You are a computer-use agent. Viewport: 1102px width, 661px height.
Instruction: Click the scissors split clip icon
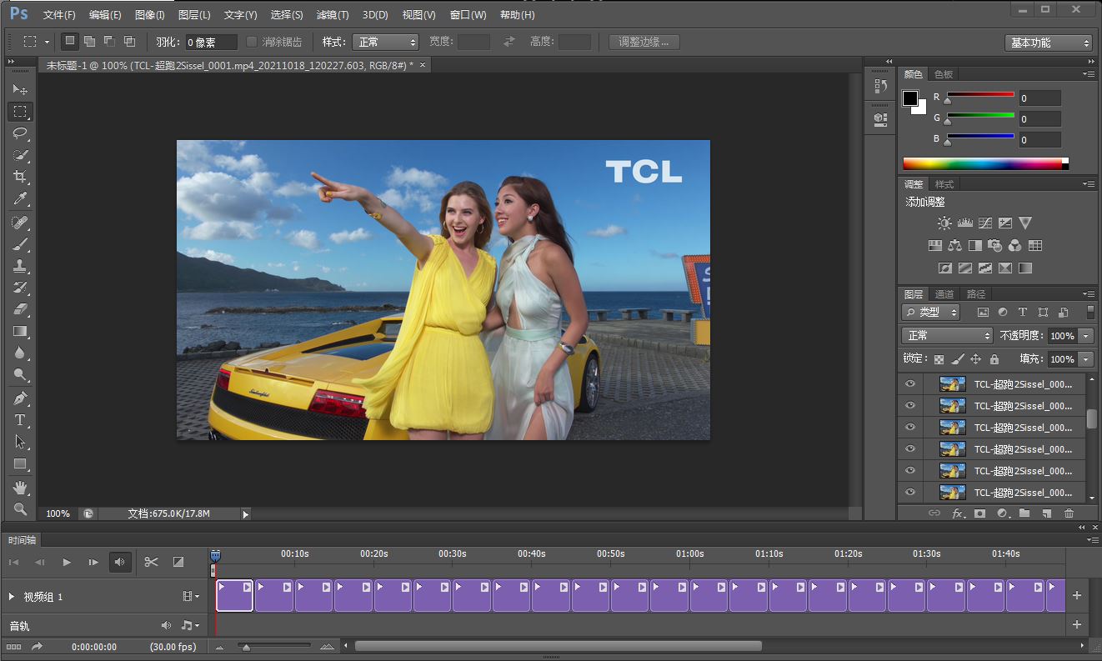(x=151, y=563)
